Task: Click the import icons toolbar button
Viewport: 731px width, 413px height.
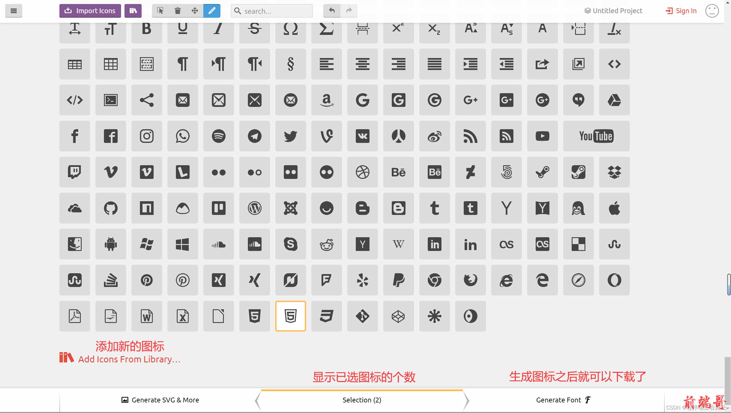Action: (90, 11)
